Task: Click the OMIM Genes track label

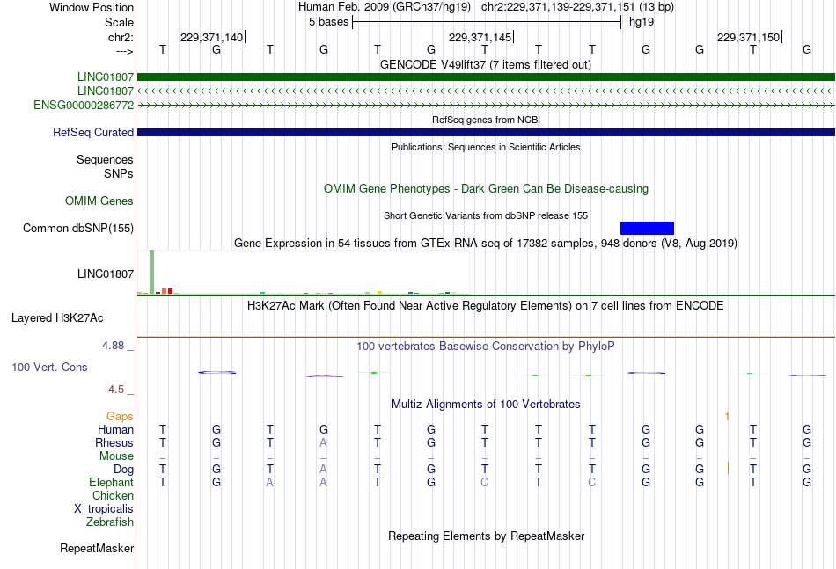Action: coord(99,201)
